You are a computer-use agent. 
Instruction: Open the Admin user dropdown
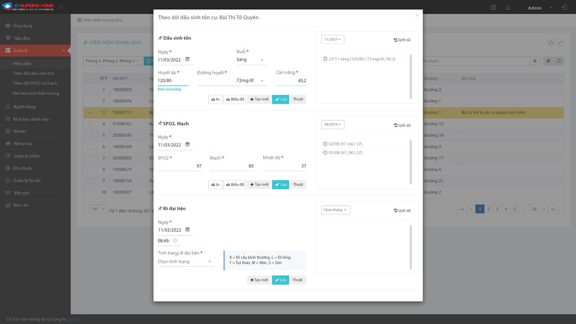coord(540,8)
